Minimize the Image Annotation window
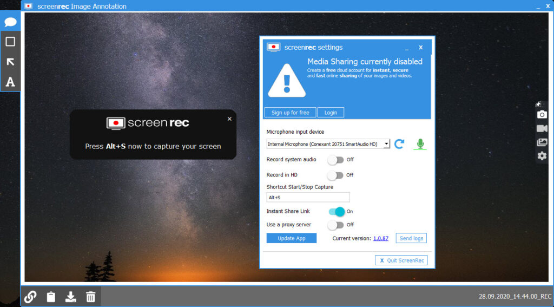Viewport: 554px width, 307px height. 538,7
